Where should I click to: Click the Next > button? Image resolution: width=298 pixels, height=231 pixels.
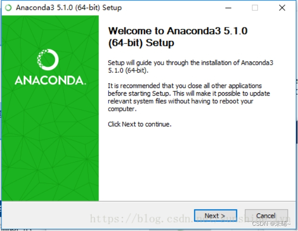(x=215, y=215)
